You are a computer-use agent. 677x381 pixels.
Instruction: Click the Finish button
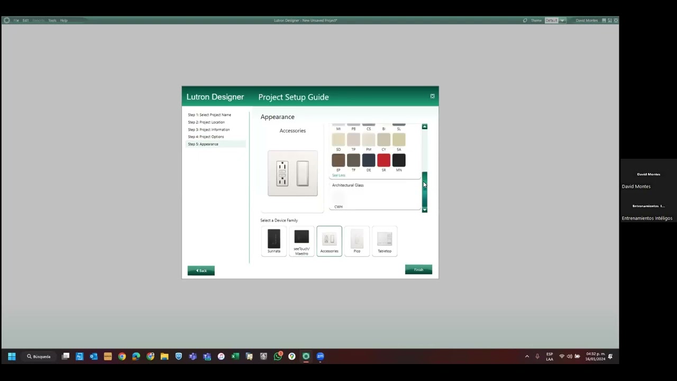point(418,270)
